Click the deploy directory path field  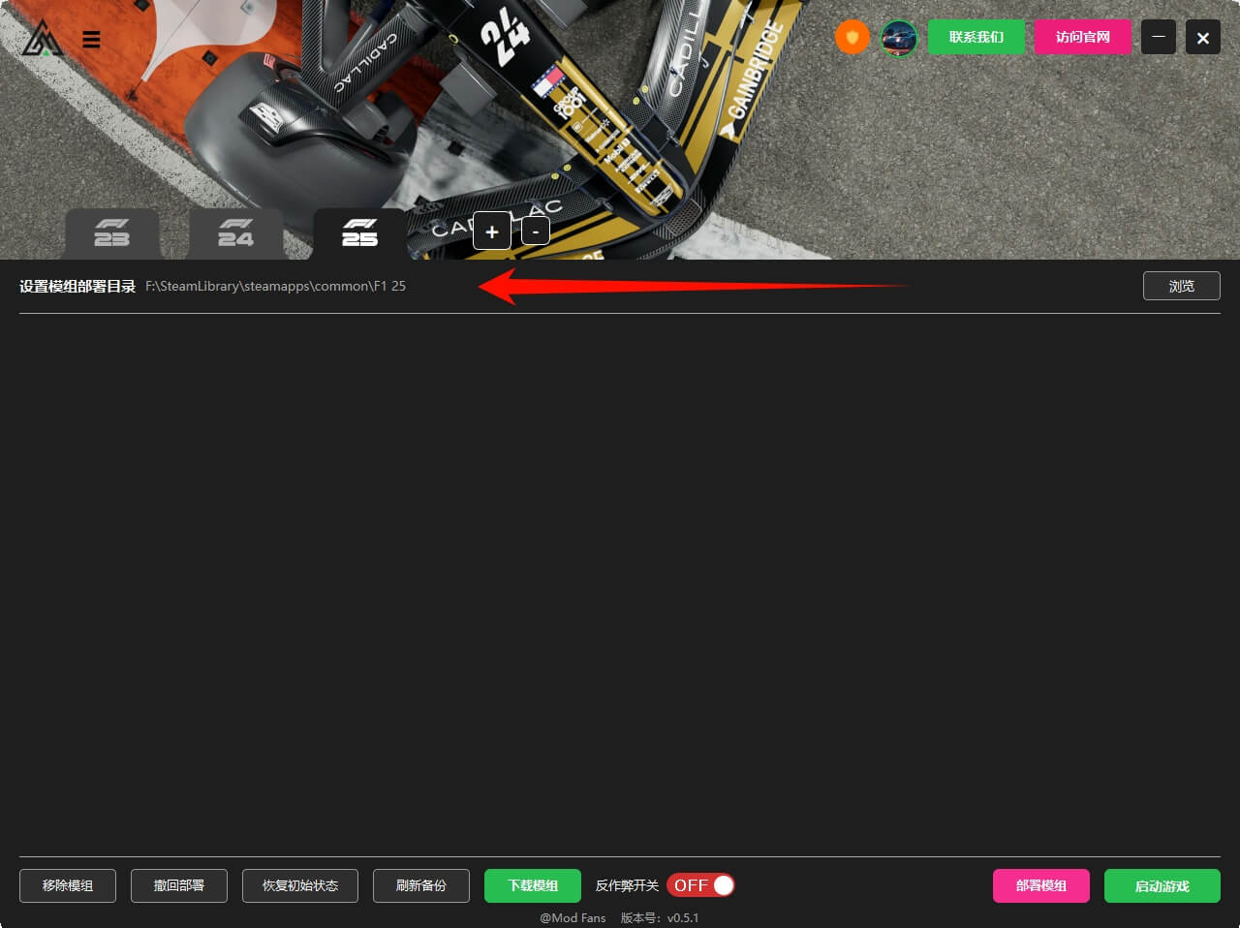coord(276,287)
